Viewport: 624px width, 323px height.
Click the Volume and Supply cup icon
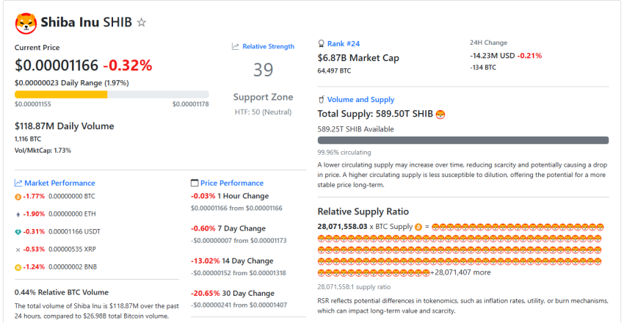coord(321,100)
